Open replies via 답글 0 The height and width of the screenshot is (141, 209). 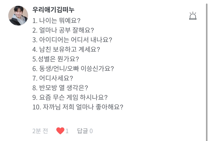85,131
